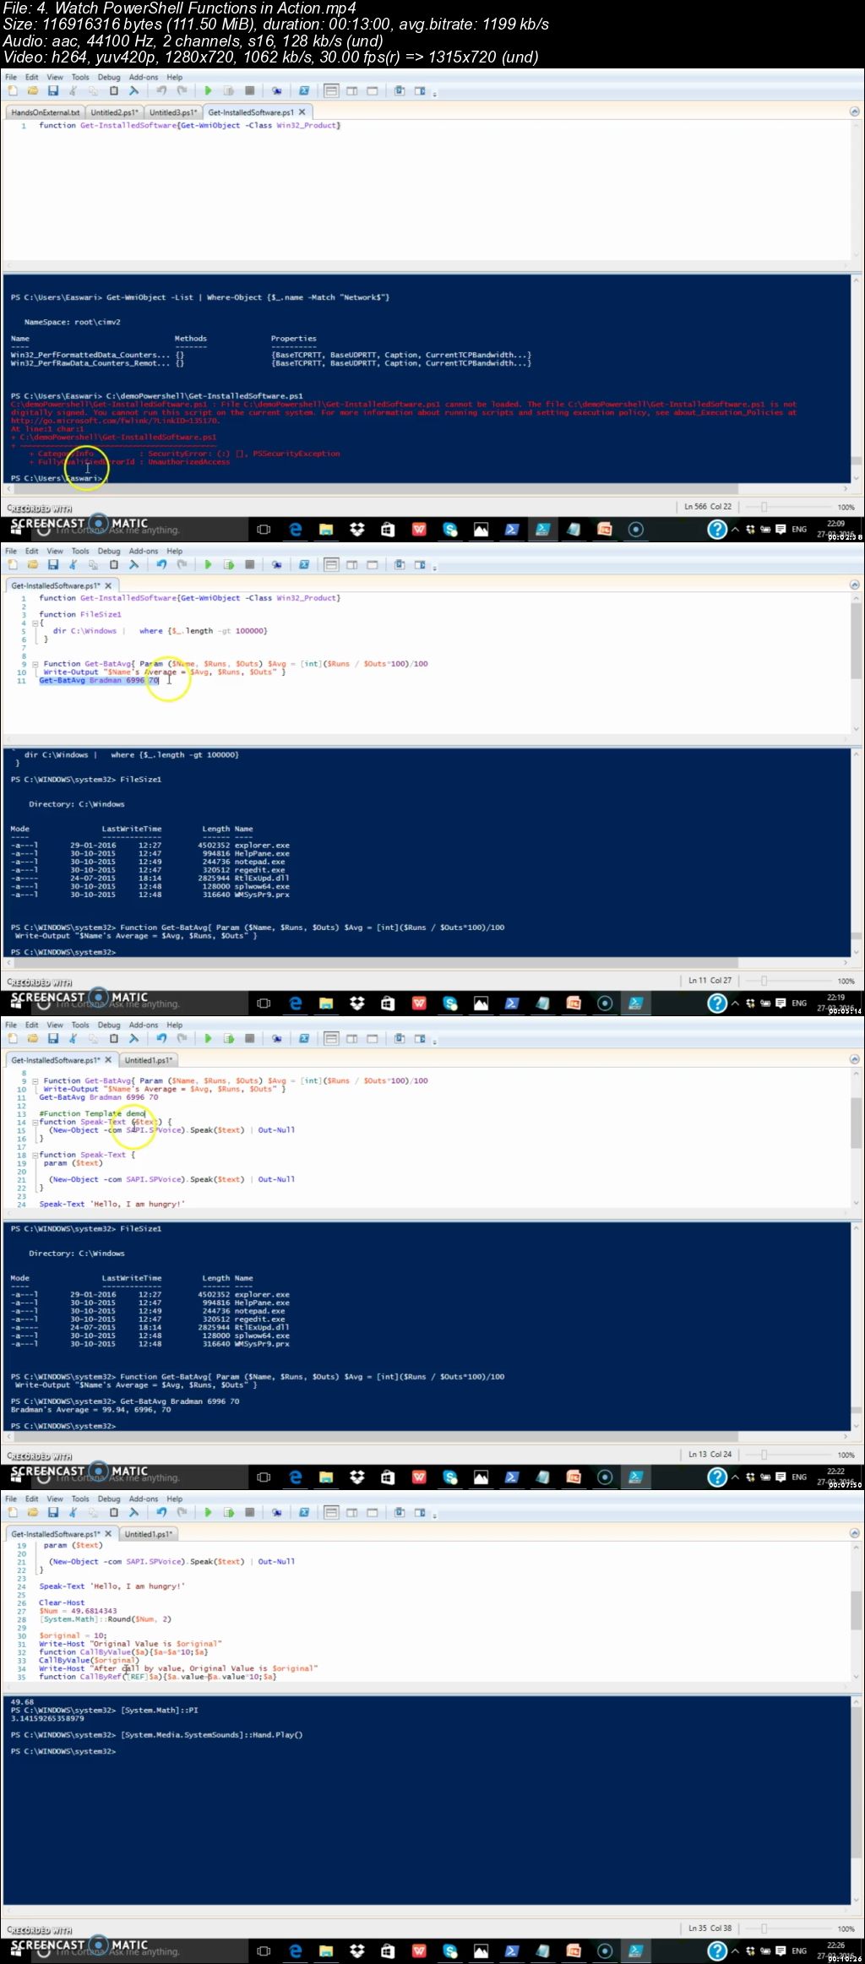865x1964 pixels.
Task: Click 'Clear-Host' on script line 26
Action: tap(62, 1602)
